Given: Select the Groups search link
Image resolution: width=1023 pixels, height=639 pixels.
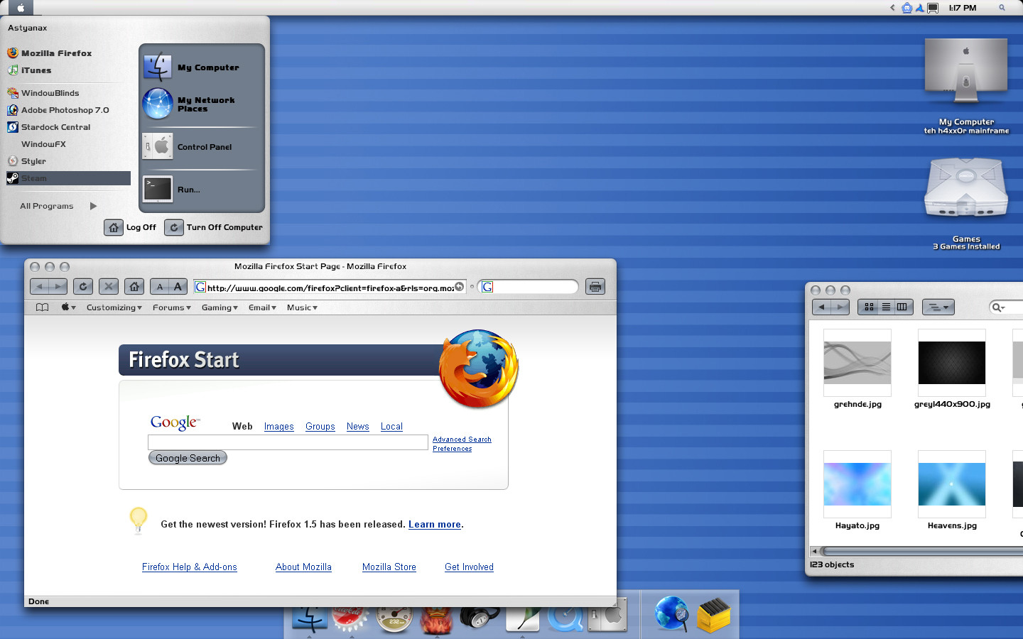Looking at the screenshot, I should coord(320,427).
